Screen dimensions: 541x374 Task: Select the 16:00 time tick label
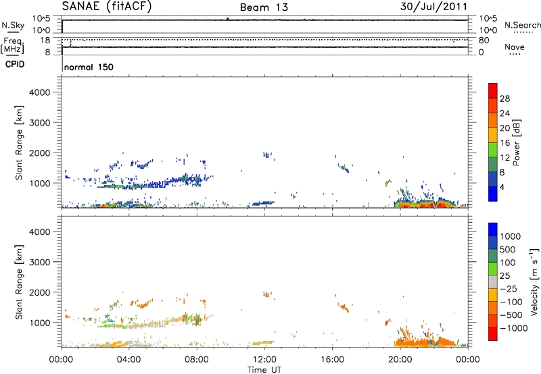click(332, 360)
